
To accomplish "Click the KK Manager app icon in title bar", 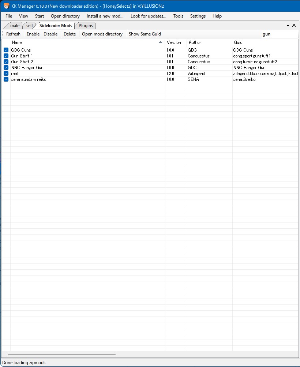I will click(x=6, y=6).
